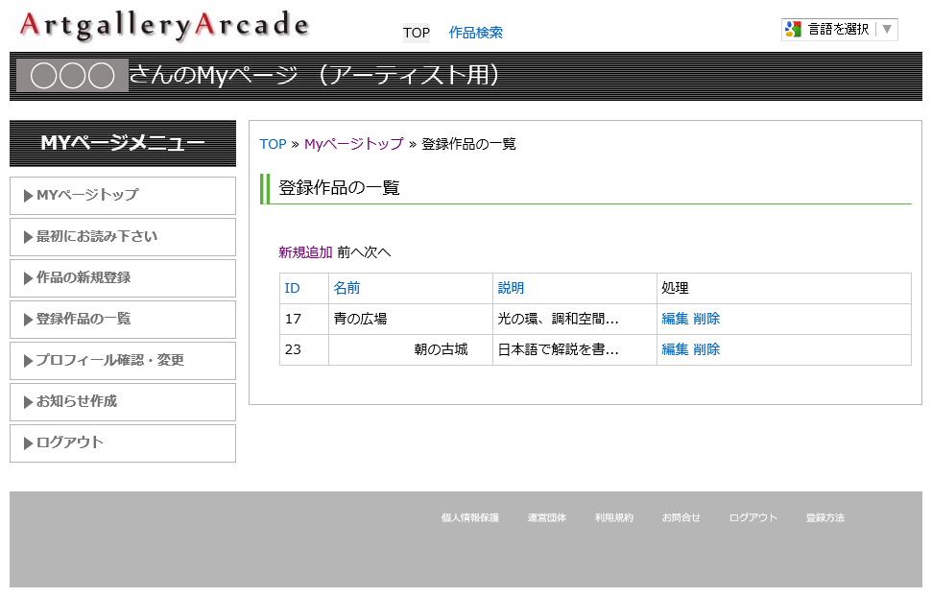Open 作品の新規登録 sidebar item
932x597 pixels.
click(x=123, y=277)
